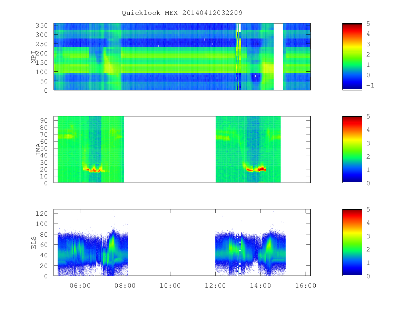Click the 08:00 time tick label
Screen dimensions: 414x310
(x=125, y=285)
